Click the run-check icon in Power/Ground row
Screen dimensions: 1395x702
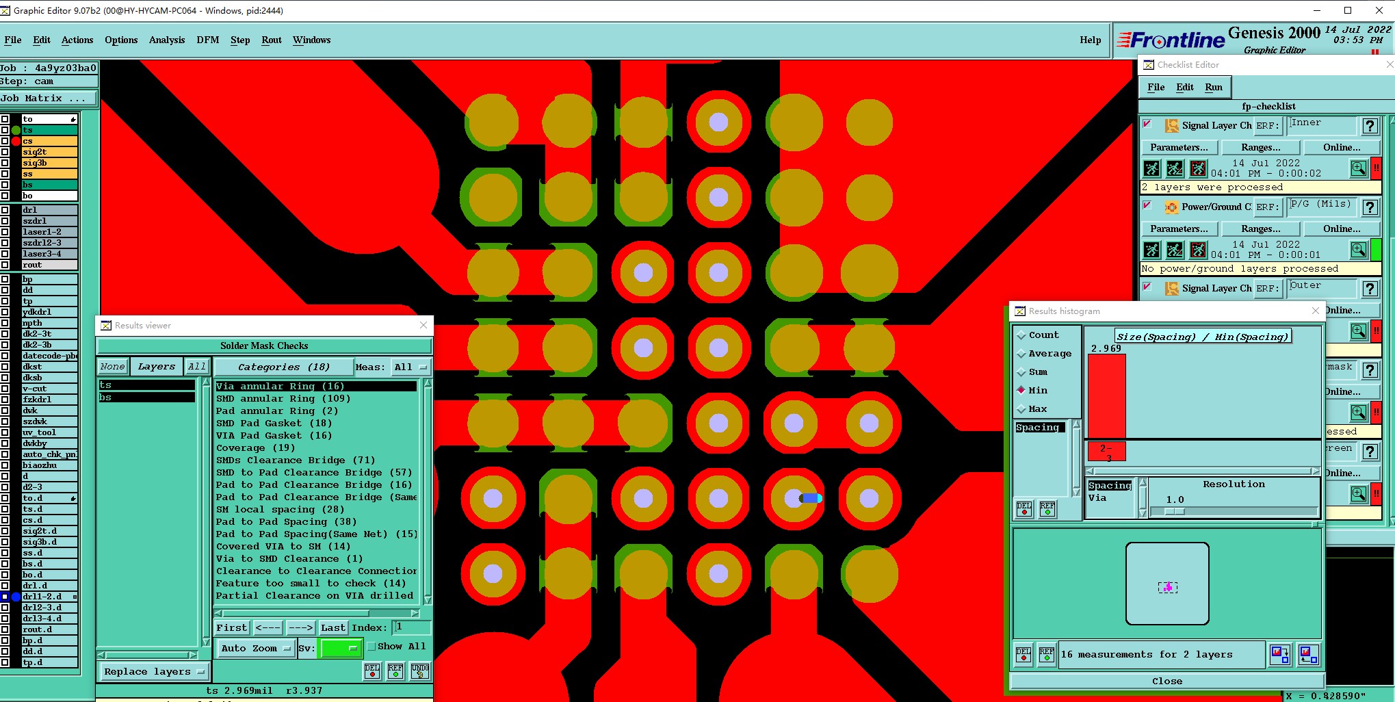[x=1152, y=250]
